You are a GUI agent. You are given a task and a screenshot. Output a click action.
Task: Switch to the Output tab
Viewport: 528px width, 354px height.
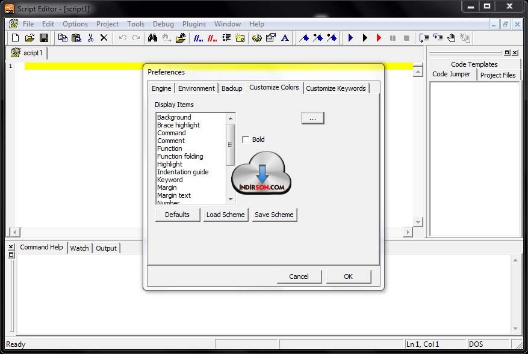(106, 248)
